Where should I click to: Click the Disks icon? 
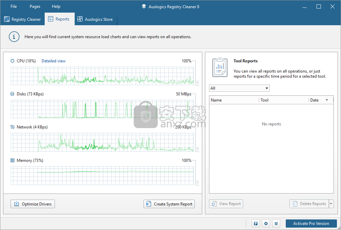(x=13, y=94)
